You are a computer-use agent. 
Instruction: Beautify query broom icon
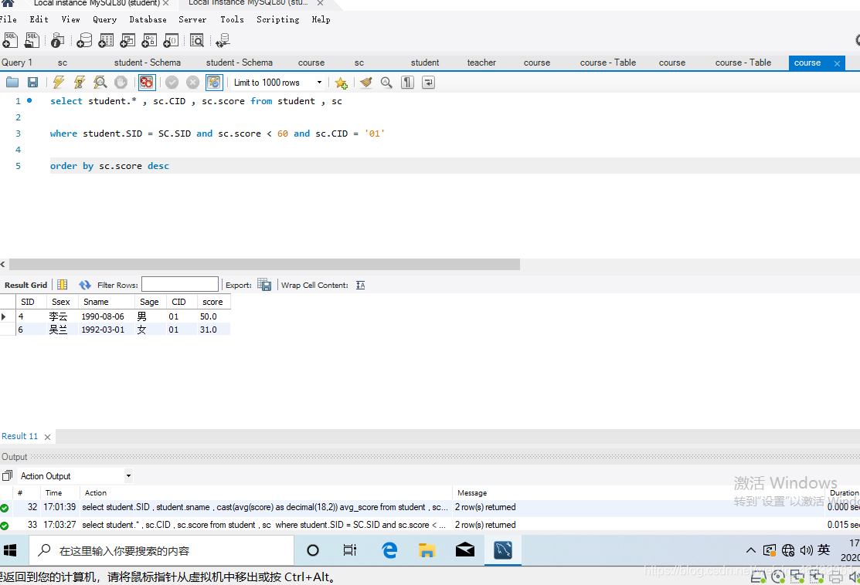pyautogui.click(x=366, y=82)
